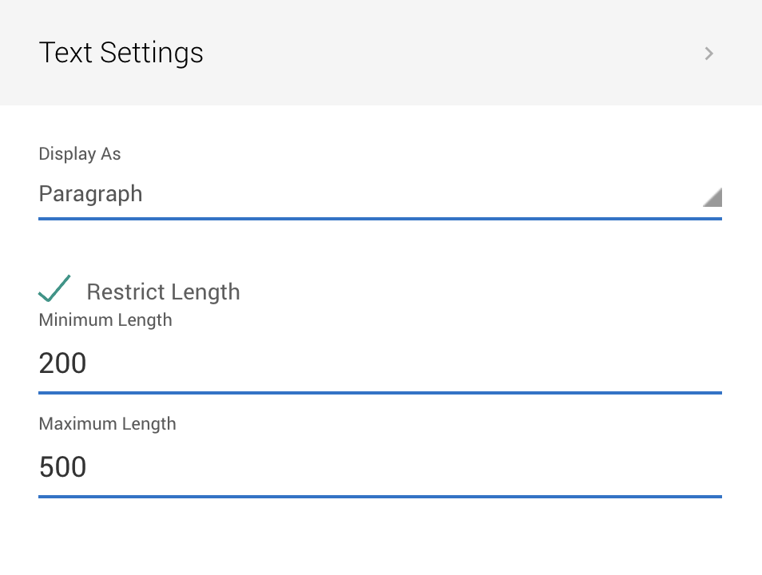
Task: Click the Restrict Length text label
Action: tap(163, 291)
